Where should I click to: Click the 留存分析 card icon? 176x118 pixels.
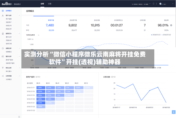pos(3,56)
